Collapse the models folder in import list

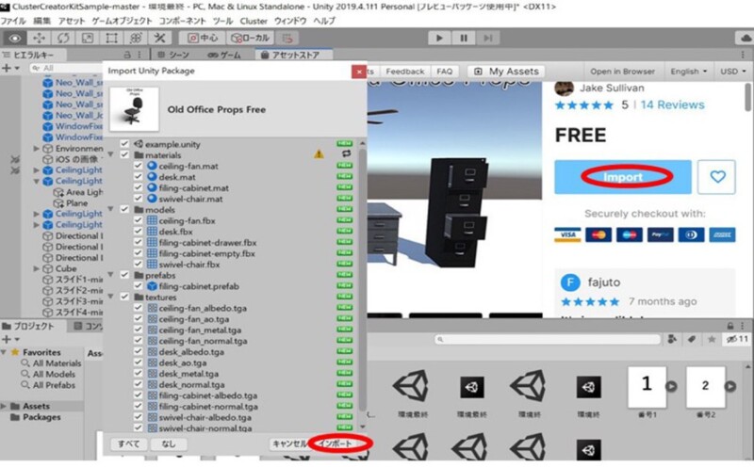click(111, 209)
